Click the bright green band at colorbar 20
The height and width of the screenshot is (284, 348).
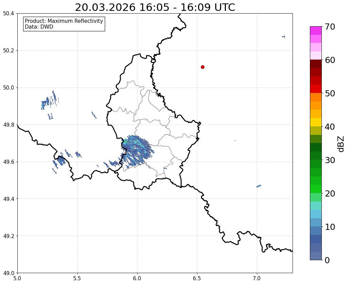coord(316,189)
